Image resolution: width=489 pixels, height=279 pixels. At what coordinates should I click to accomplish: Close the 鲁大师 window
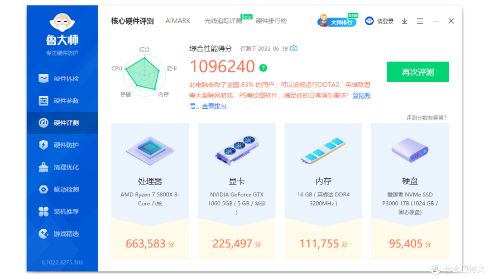click(x=451, y=21)
